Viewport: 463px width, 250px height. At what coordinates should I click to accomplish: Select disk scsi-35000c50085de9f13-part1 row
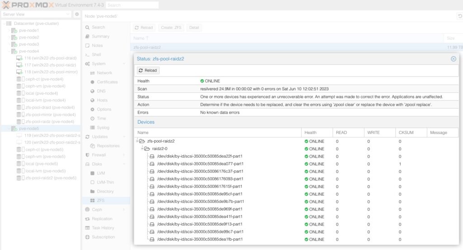[296, 224]
